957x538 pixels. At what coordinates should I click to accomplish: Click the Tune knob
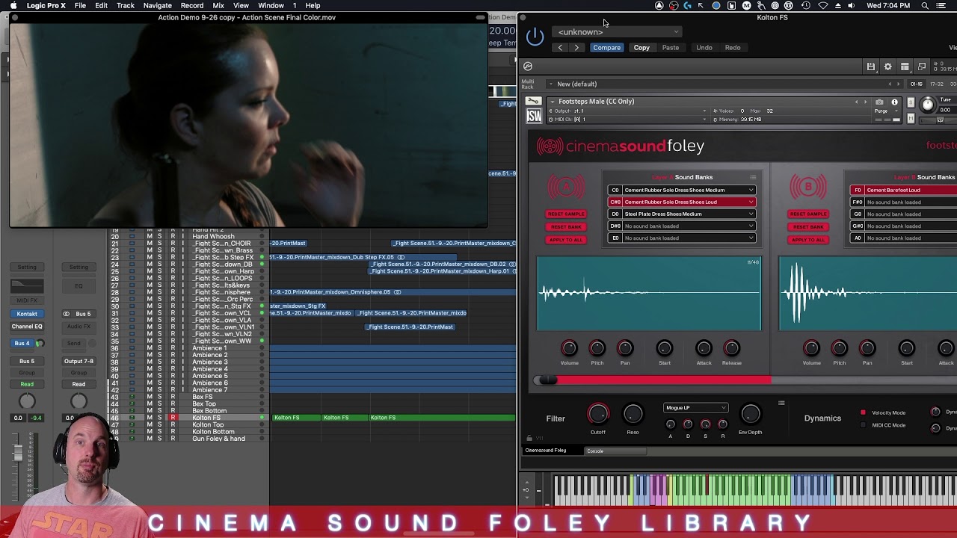[928, 105]
